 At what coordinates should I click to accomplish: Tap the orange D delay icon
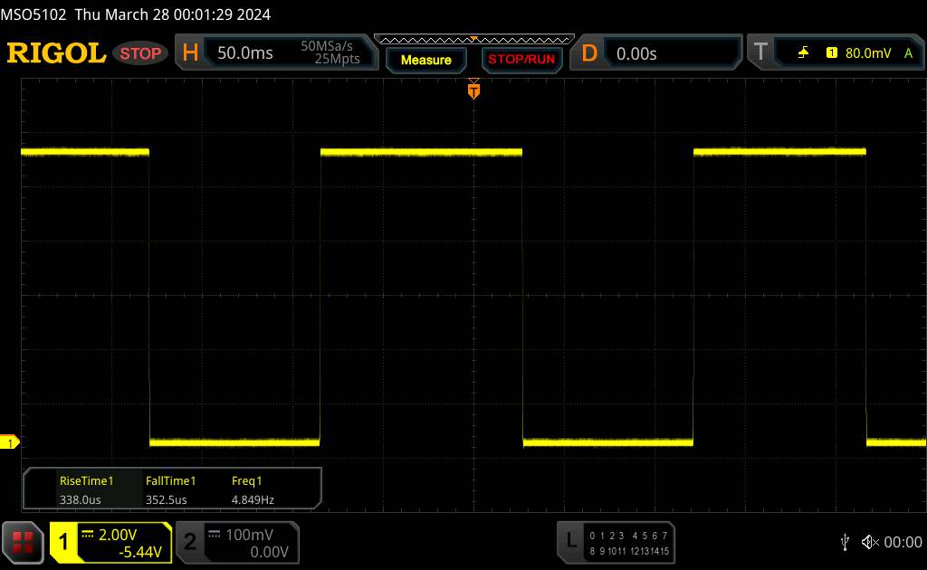pos(589,53)
